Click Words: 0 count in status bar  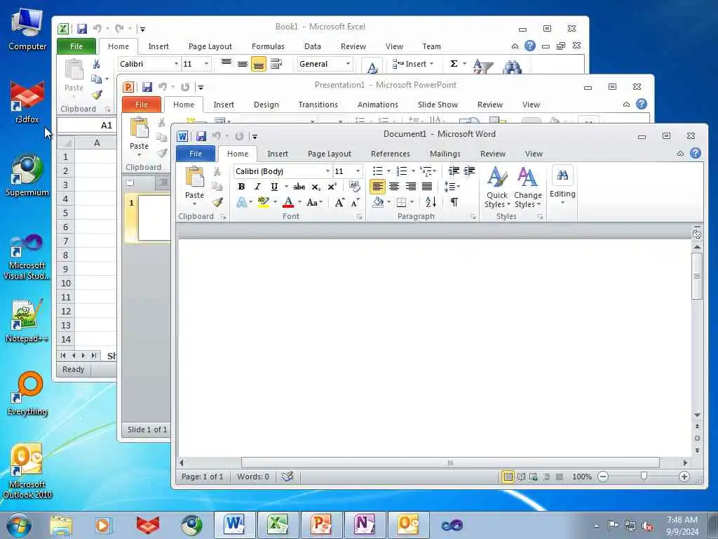coord(252,477)
